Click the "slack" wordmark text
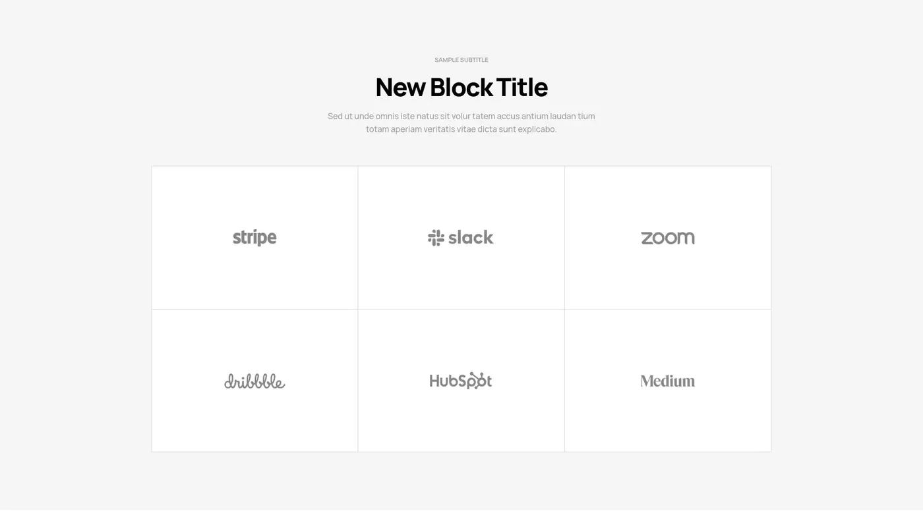This screenshot has width=923, height=519. tap(471, 237)
